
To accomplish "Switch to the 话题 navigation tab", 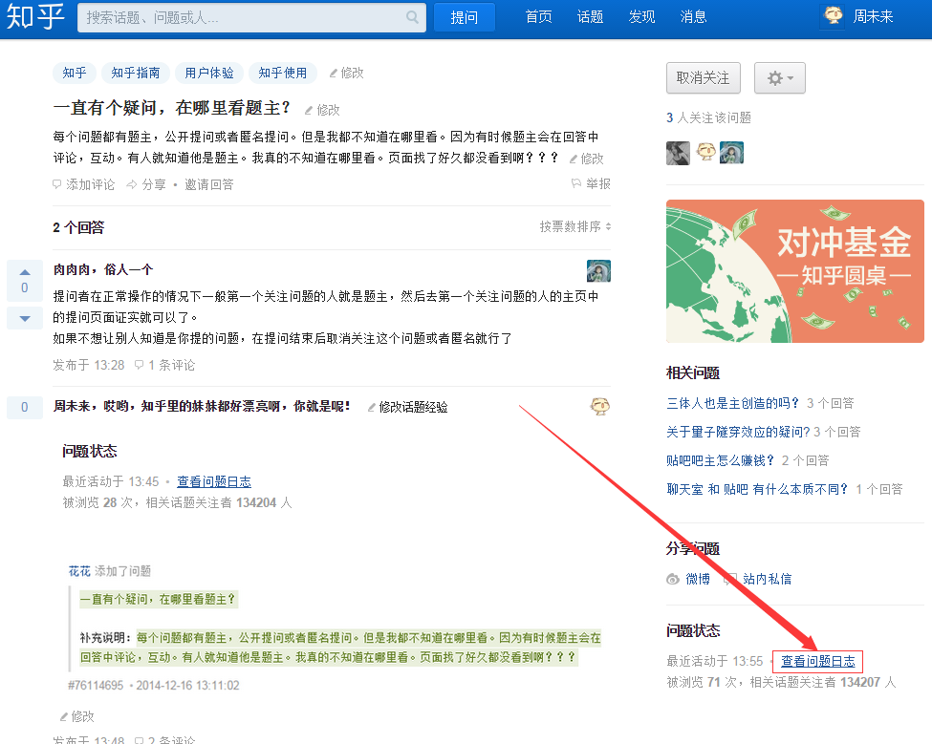I will pyautogui.click(x=590, y=16).
